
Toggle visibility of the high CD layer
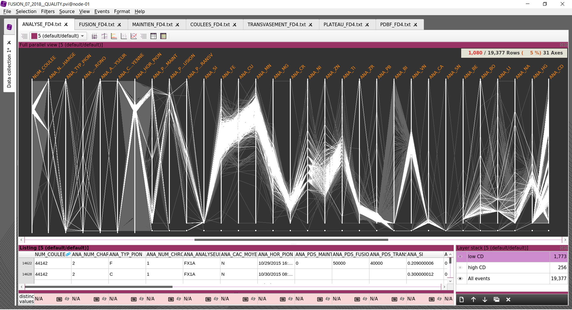pos(460,267)
